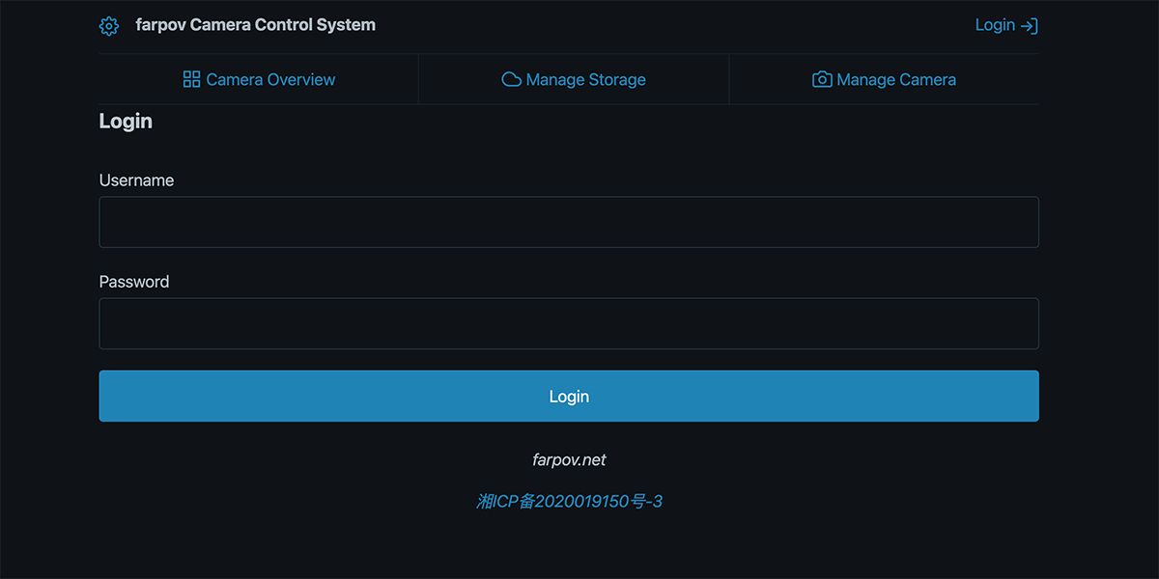Click the header Login link text
This screenshot has width=1159, height=579.
coord(995,25)
